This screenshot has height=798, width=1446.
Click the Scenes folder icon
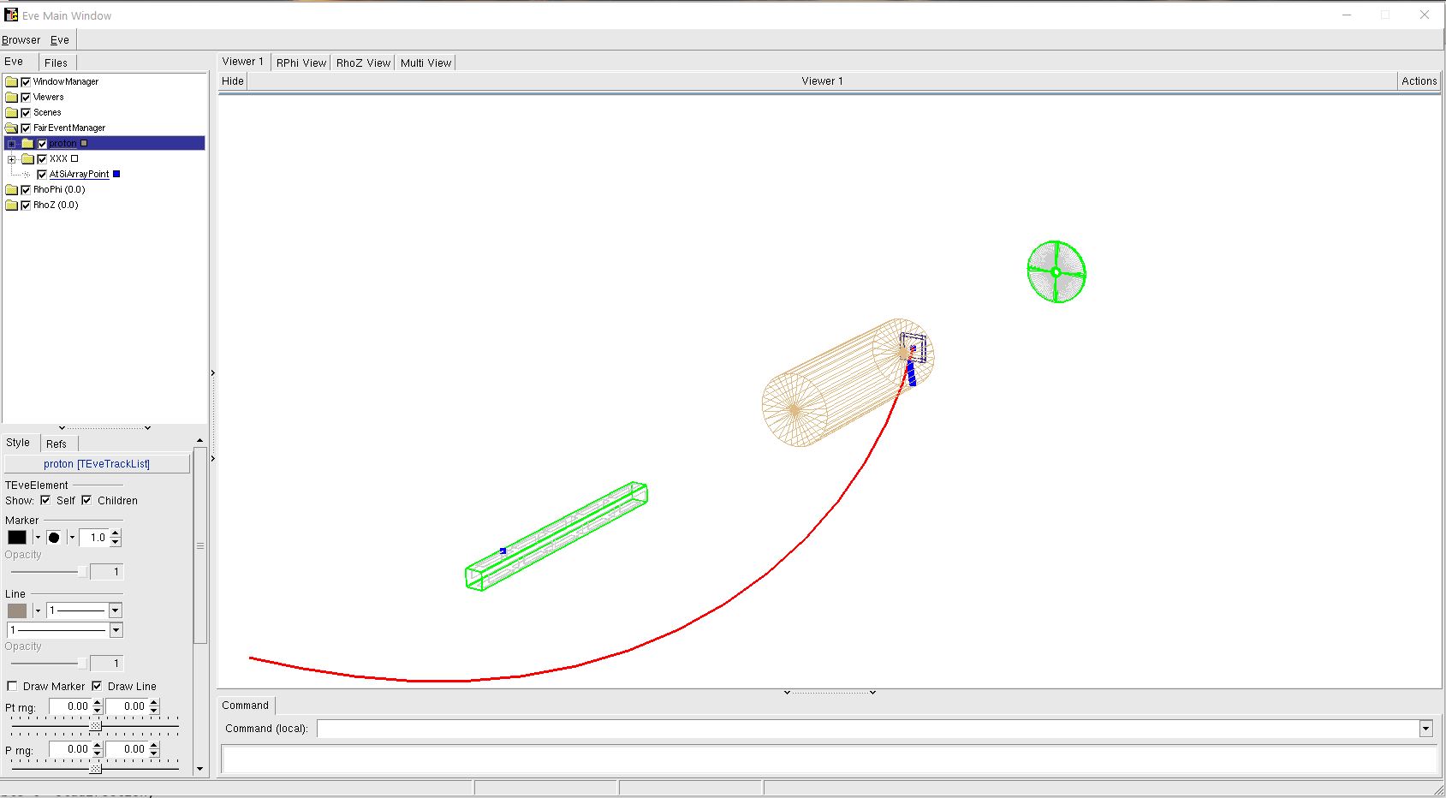click(11, 113)
